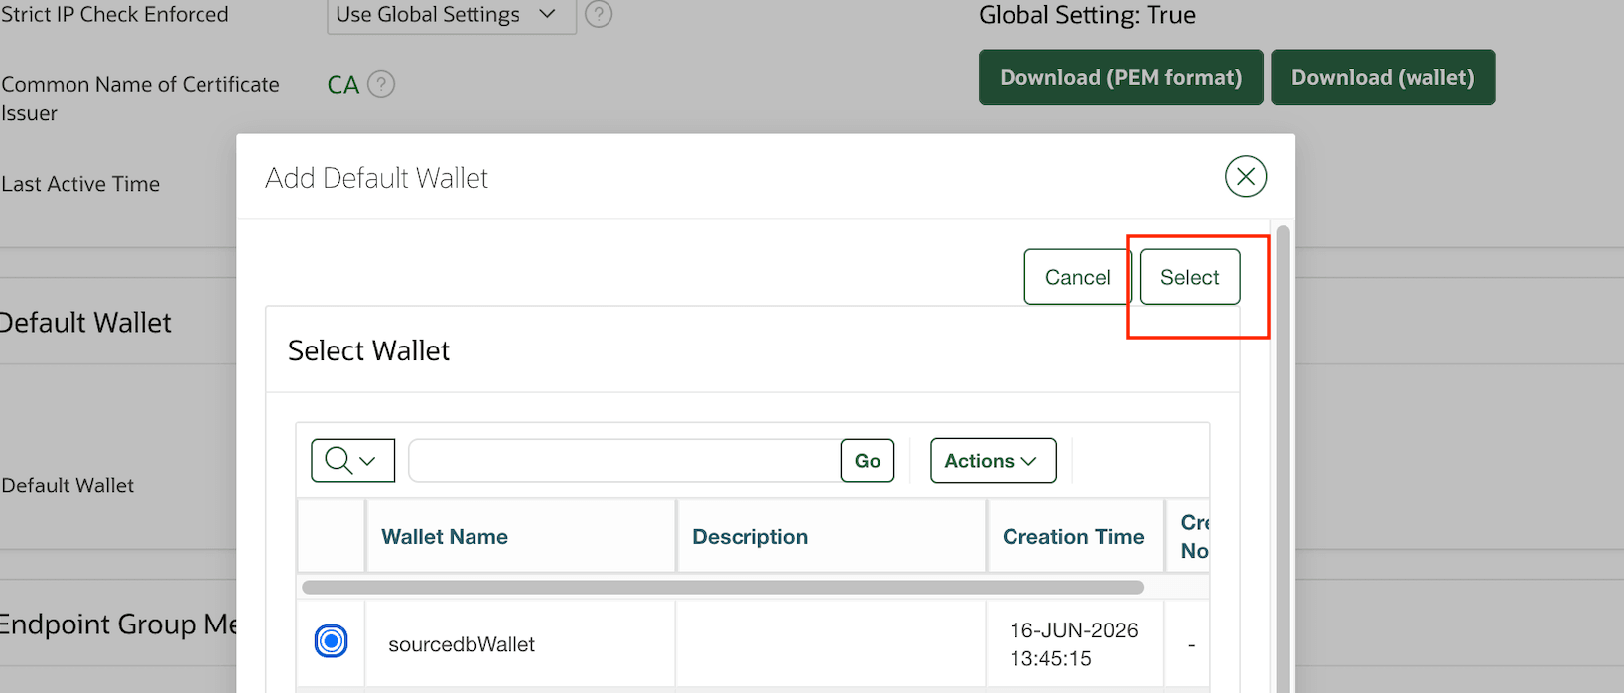Image resolution: width=1624 pixels, height=693 pixels.
Task: Close the Add Default Wallet dialog
Action: (x=1246, y=177)
